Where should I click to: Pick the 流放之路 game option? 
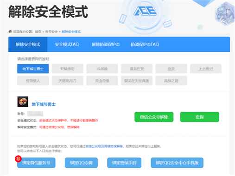point(171,80)
